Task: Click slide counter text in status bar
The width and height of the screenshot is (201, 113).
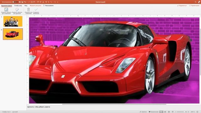Action: 6,112
